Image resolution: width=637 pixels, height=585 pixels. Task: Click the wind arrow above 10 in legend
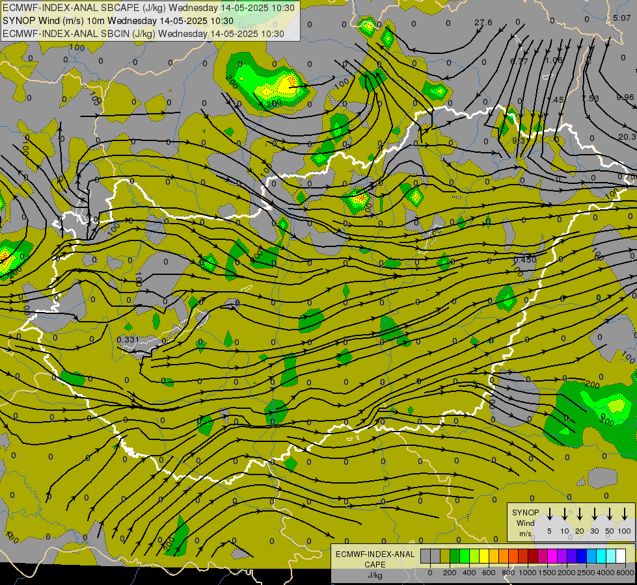click(564, 513)
